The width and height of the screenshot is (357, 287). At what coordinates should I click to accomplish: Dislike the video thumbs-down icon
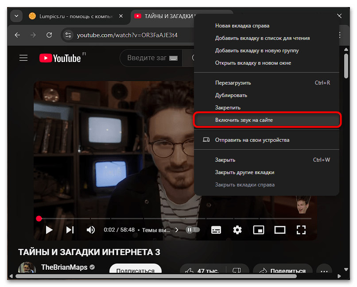point(237,270)
